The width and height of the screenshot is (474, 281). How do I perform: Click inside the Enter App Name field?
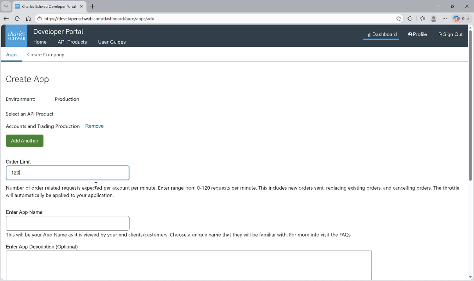[67, 223]
